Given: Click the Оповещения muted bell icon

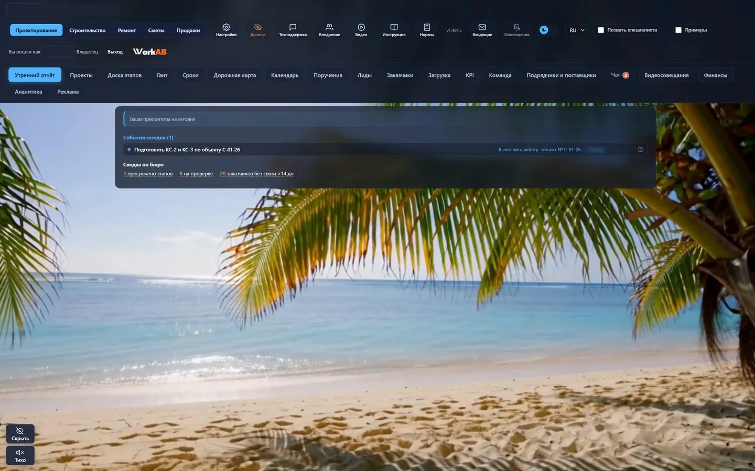Looking at the screenshot, I should 516,30.
